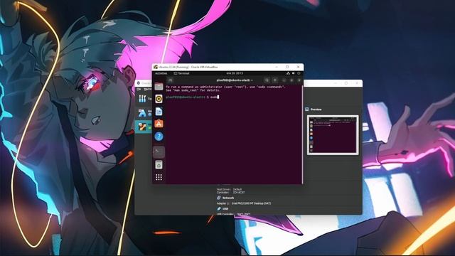The width and height of the screenshot is (455, 256).
Task: Select the blue-icon VM entry in VirtualBox Manager
Action: 142,113
